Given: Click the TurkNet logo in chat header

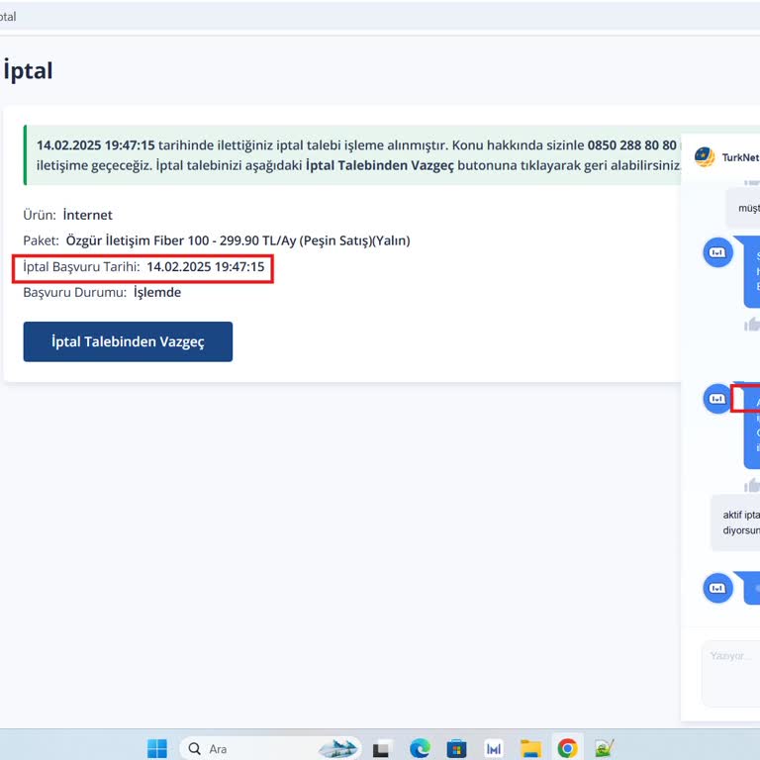Looking at the screenshot, I should pyautogui.click(x=705, y=157).
